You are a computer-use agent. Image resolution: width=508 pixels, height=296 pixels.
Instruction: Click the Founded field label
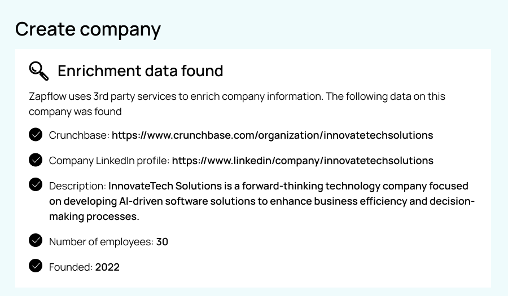click(71, 267)
